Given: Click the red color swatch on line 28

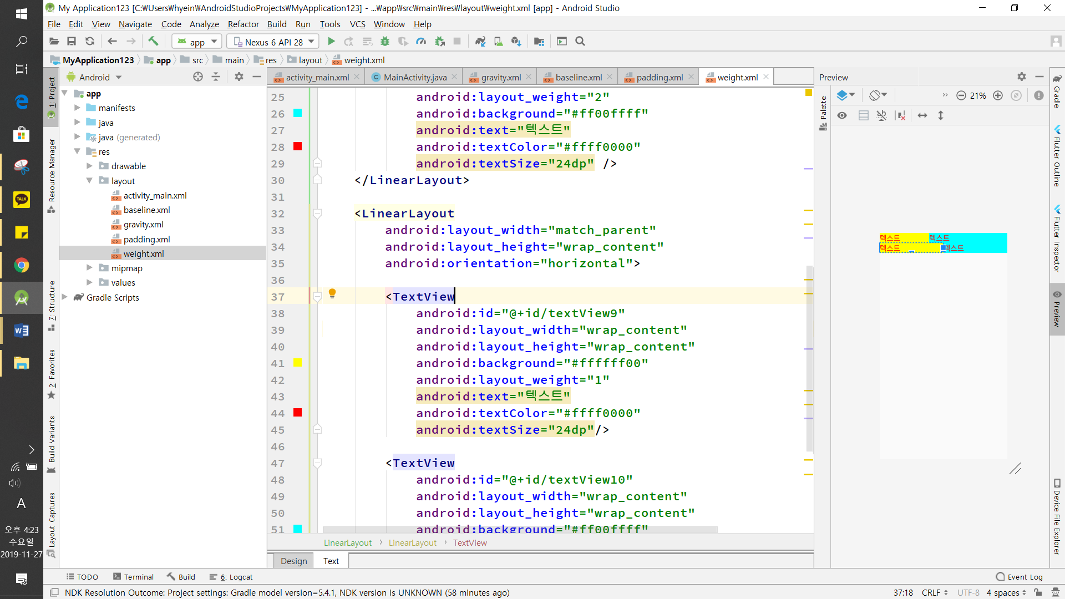Looking at the screenshot, I should pyautogui.click(x=297, y=146).
